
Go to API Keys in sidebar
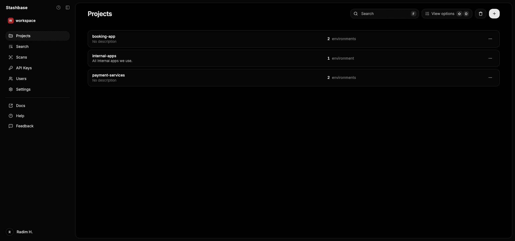38,68
